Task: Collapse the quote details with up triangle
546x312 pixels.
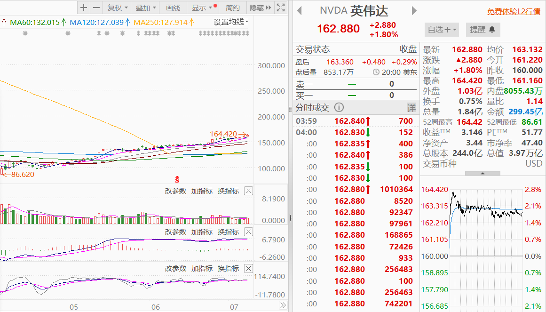Action: (x=483, y=173)
